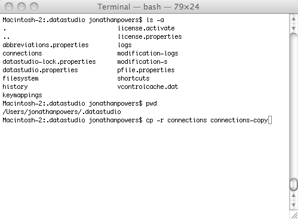Click the bottom scroll-down arrow of the scrollbar
Screen dimensions: 298x219
click(x=293, y=205)
